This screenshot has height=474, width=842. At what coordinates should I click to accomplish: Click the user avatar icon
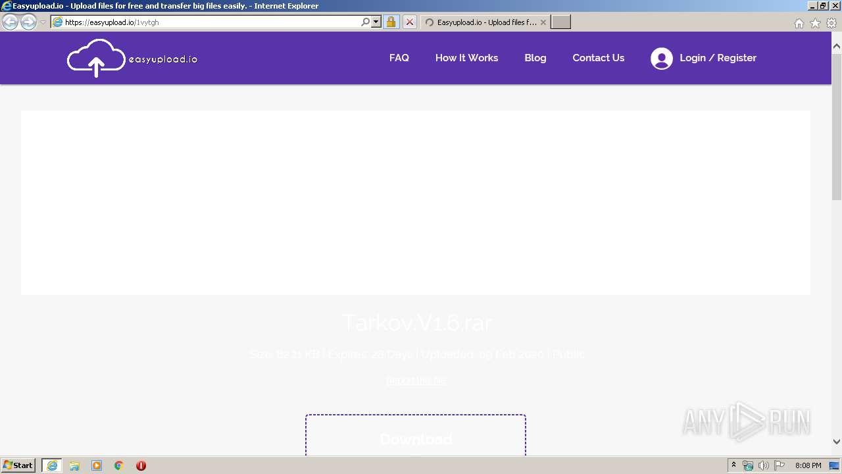tap(662, 59)
